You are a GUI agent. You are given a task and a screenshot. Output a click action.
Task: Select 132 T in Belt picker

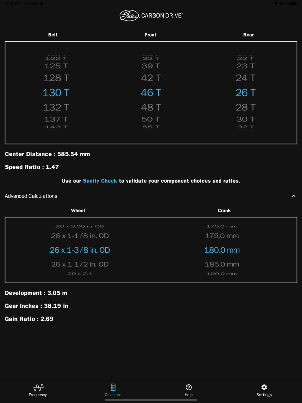[56, 107]
